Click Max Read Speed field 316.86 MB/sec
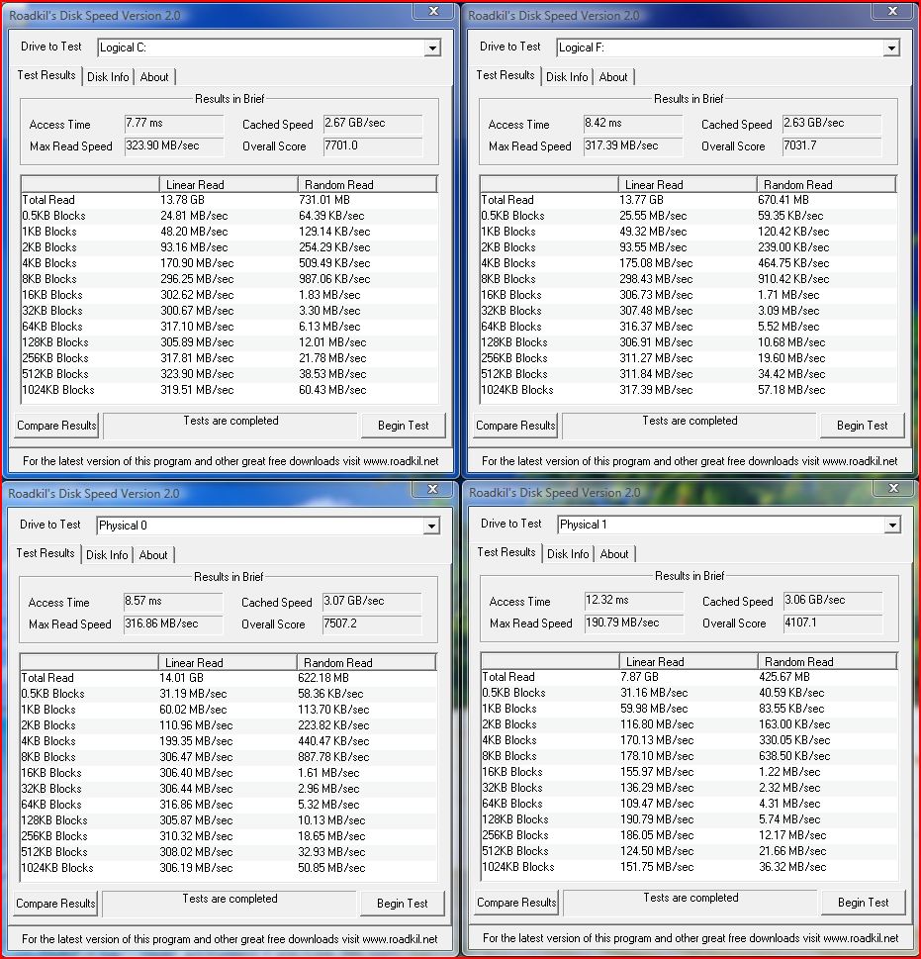The width and height of the screenshot is (921, 959). pyautogui.click(x=172, y=624)
